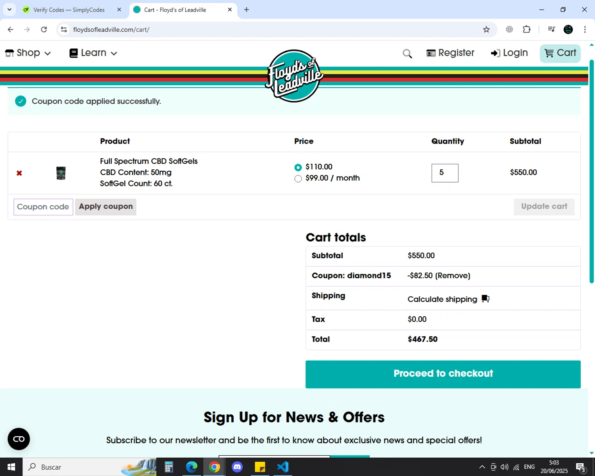This screenshot has height=476, width=595.
Task: Close the Cart - Floyd's tab
Action: 230,10
